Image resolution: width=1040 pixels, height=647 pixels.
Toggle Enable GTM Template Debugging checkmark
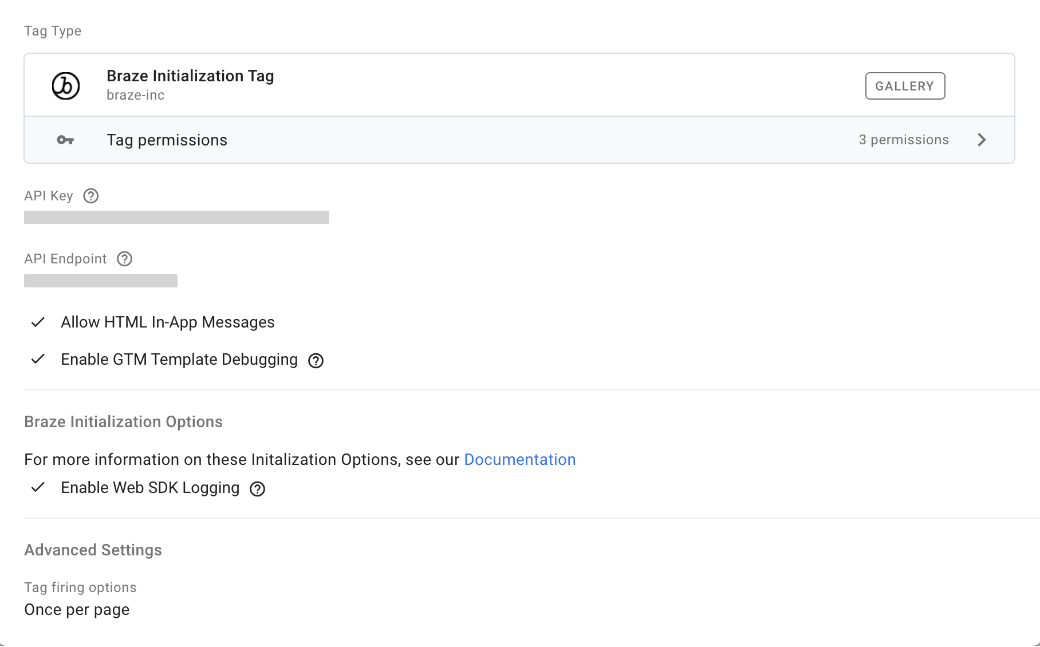38,359
